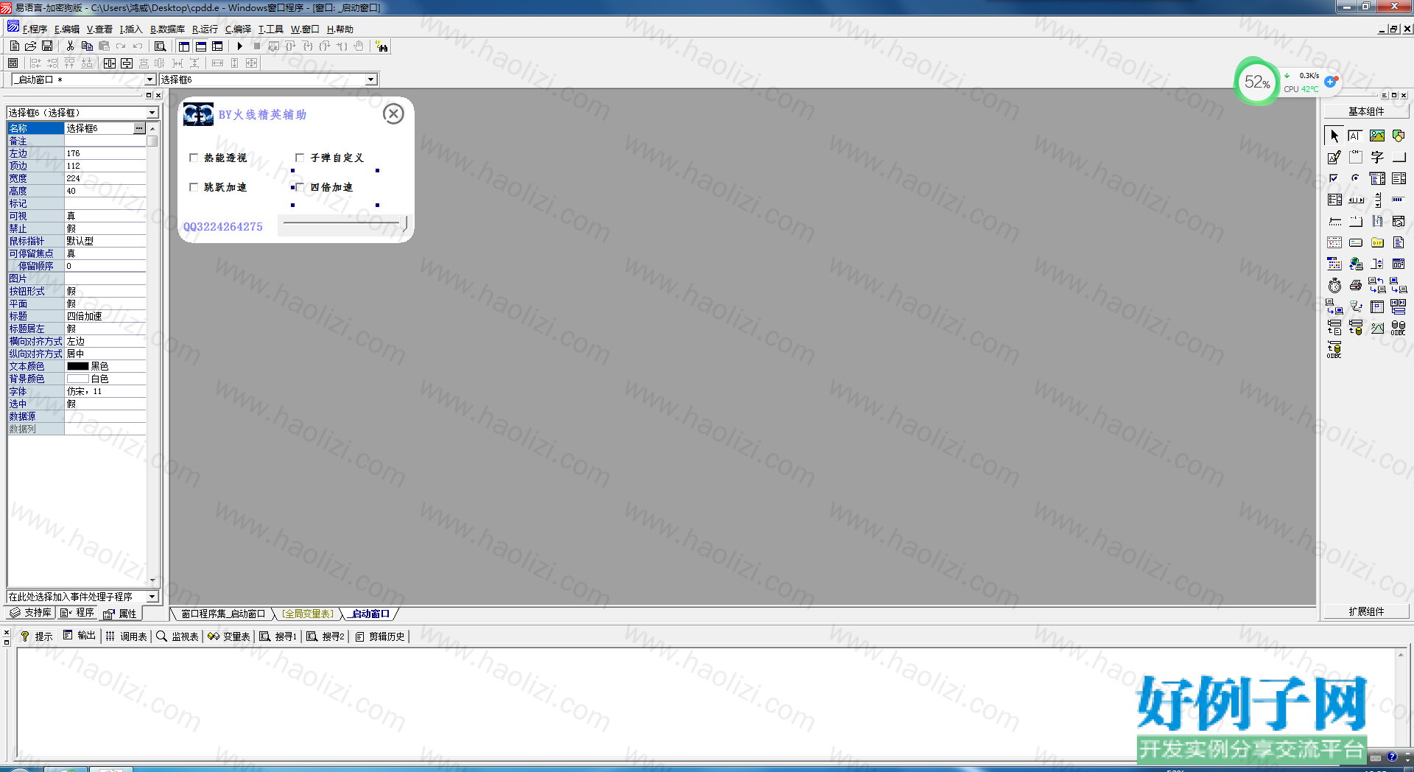Select the Edit box component

click(x=1355, y=136)
